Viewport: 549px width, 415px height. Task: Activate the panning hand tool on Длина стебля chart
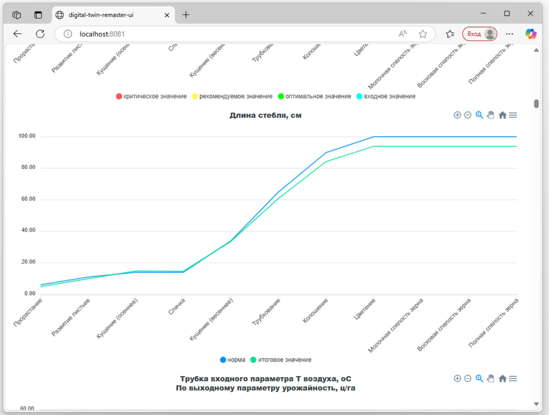[x=491, y=115]
